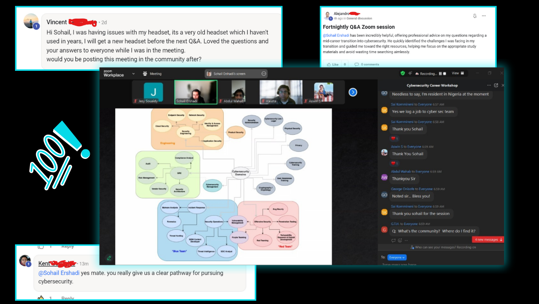The height and width of the screenshot is (304, 539).
Task: Open the View layout options in Zoom
Action: [458, 73]
